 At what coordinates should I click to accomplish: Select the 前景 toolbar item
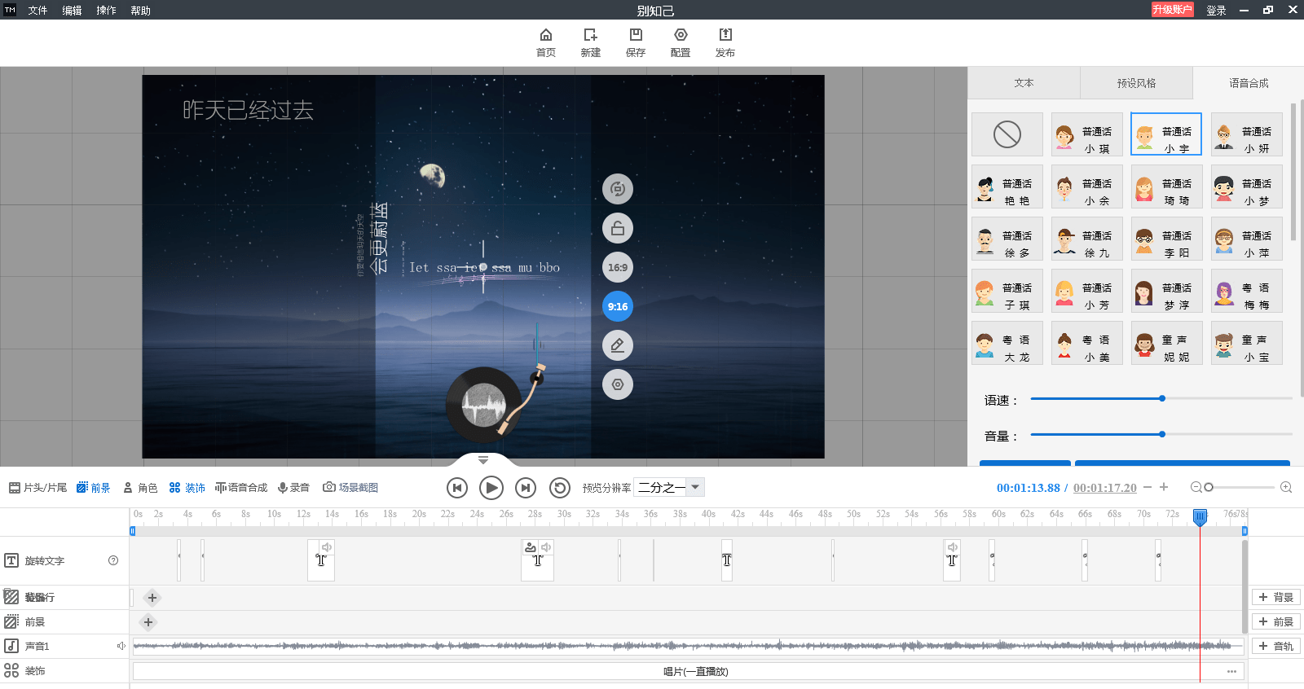coord(93,487)
